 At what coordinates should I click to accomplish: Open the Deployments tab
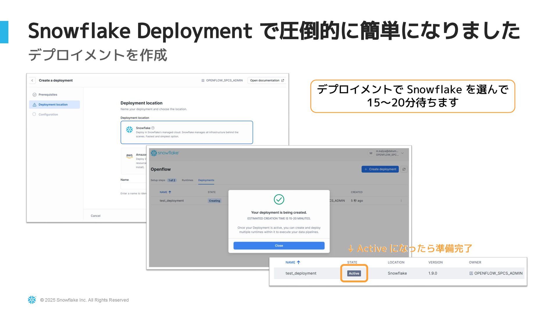pos(206,180)
